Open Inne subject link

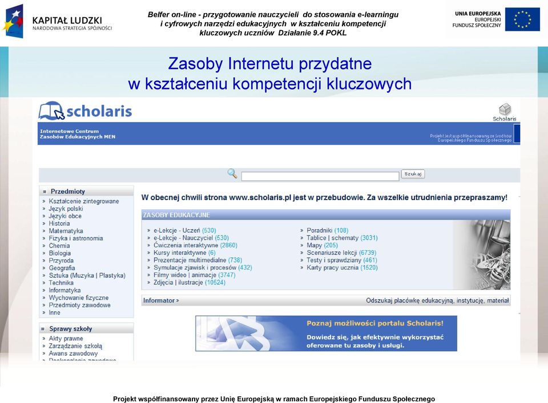click(55, 312)
